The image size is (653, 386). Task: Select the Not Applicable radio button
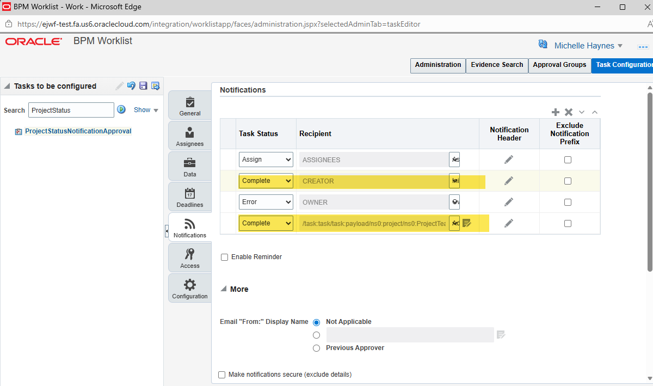pyautogui.click(x=316, y=322)
